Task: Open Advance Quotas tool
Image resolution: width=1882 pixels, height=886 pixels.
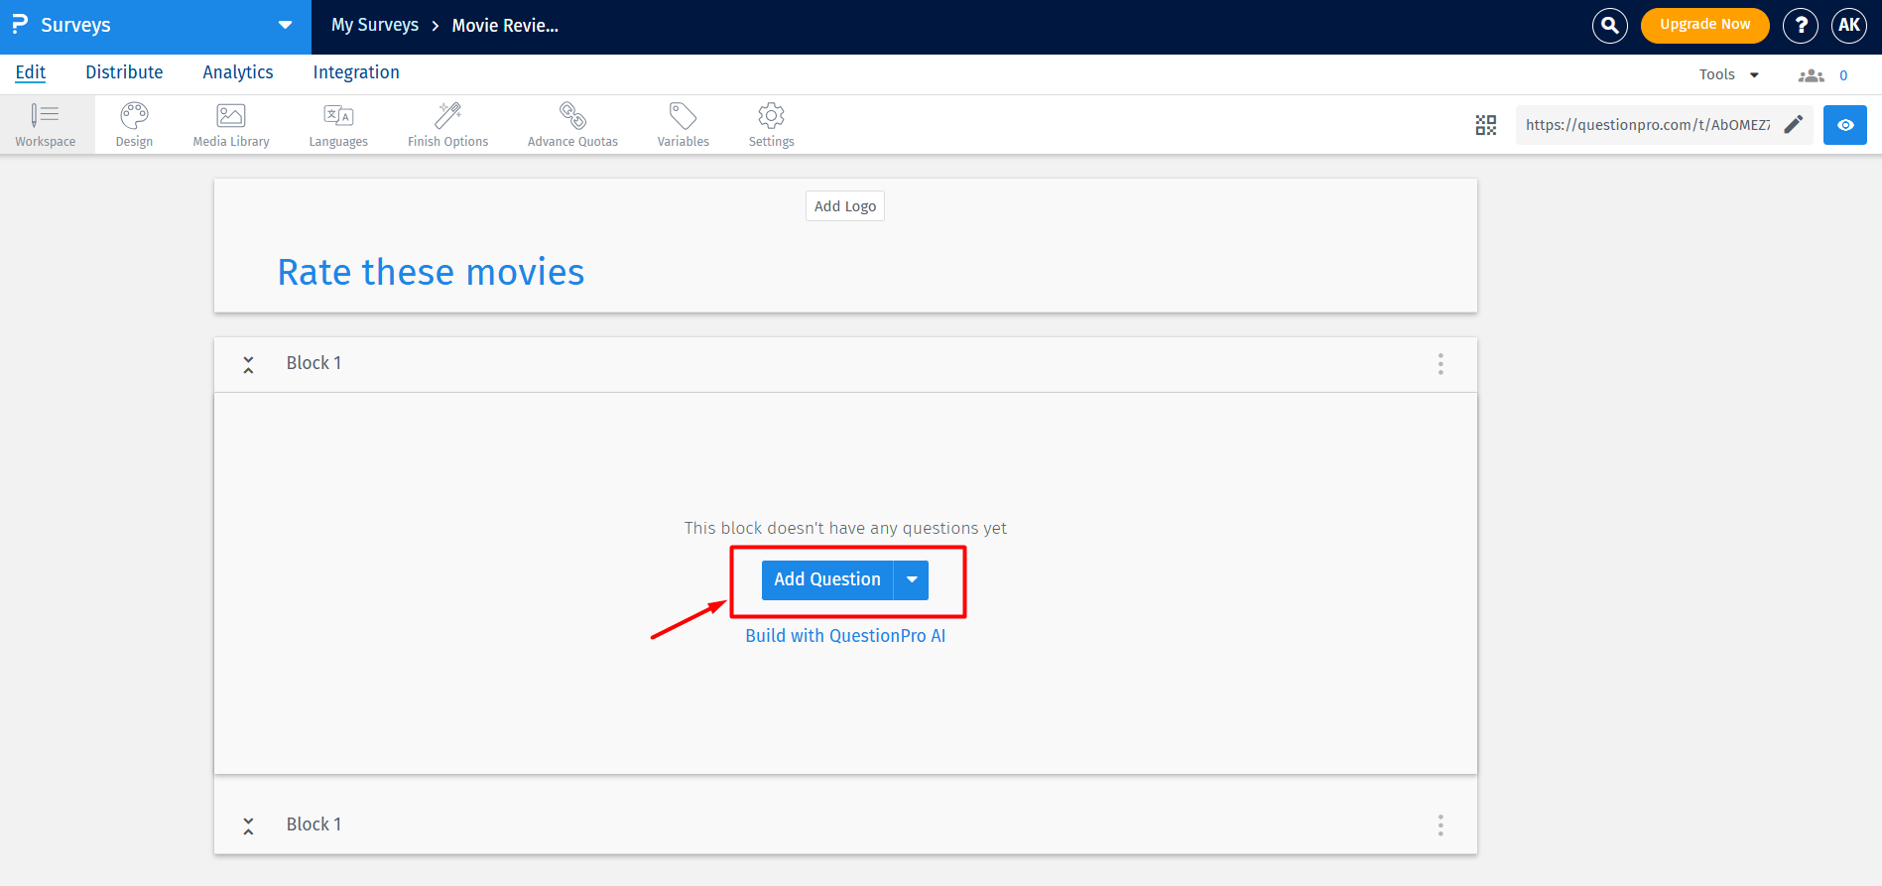Action: click(572, 124)
